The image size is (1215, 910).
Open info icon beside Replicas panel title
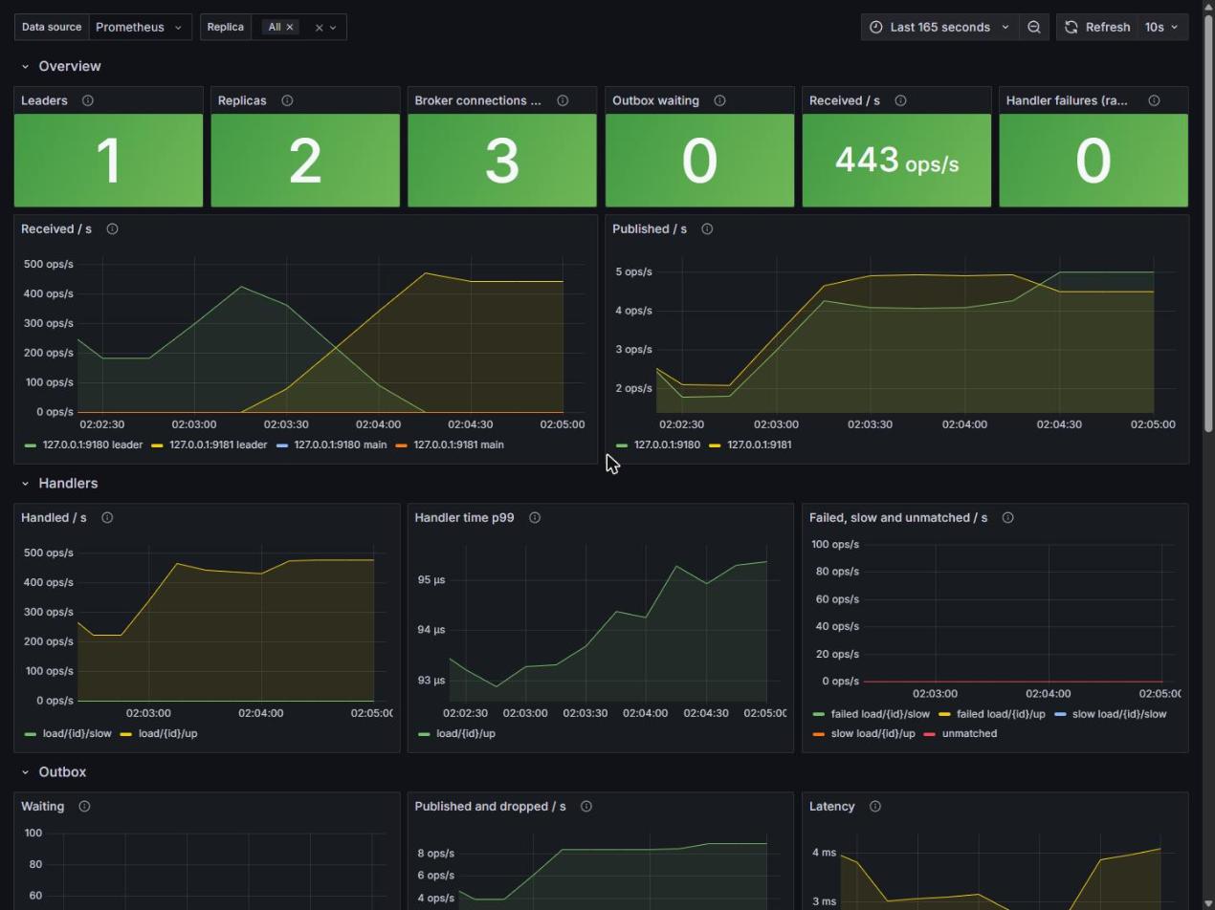coord(287,100)
